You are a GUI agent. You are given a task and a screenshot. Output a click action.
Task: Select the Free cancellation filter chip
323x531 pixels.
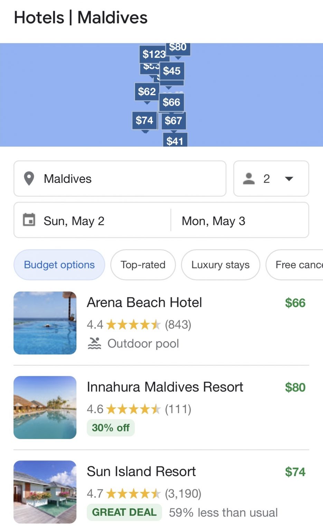click(x=295, y=265)
